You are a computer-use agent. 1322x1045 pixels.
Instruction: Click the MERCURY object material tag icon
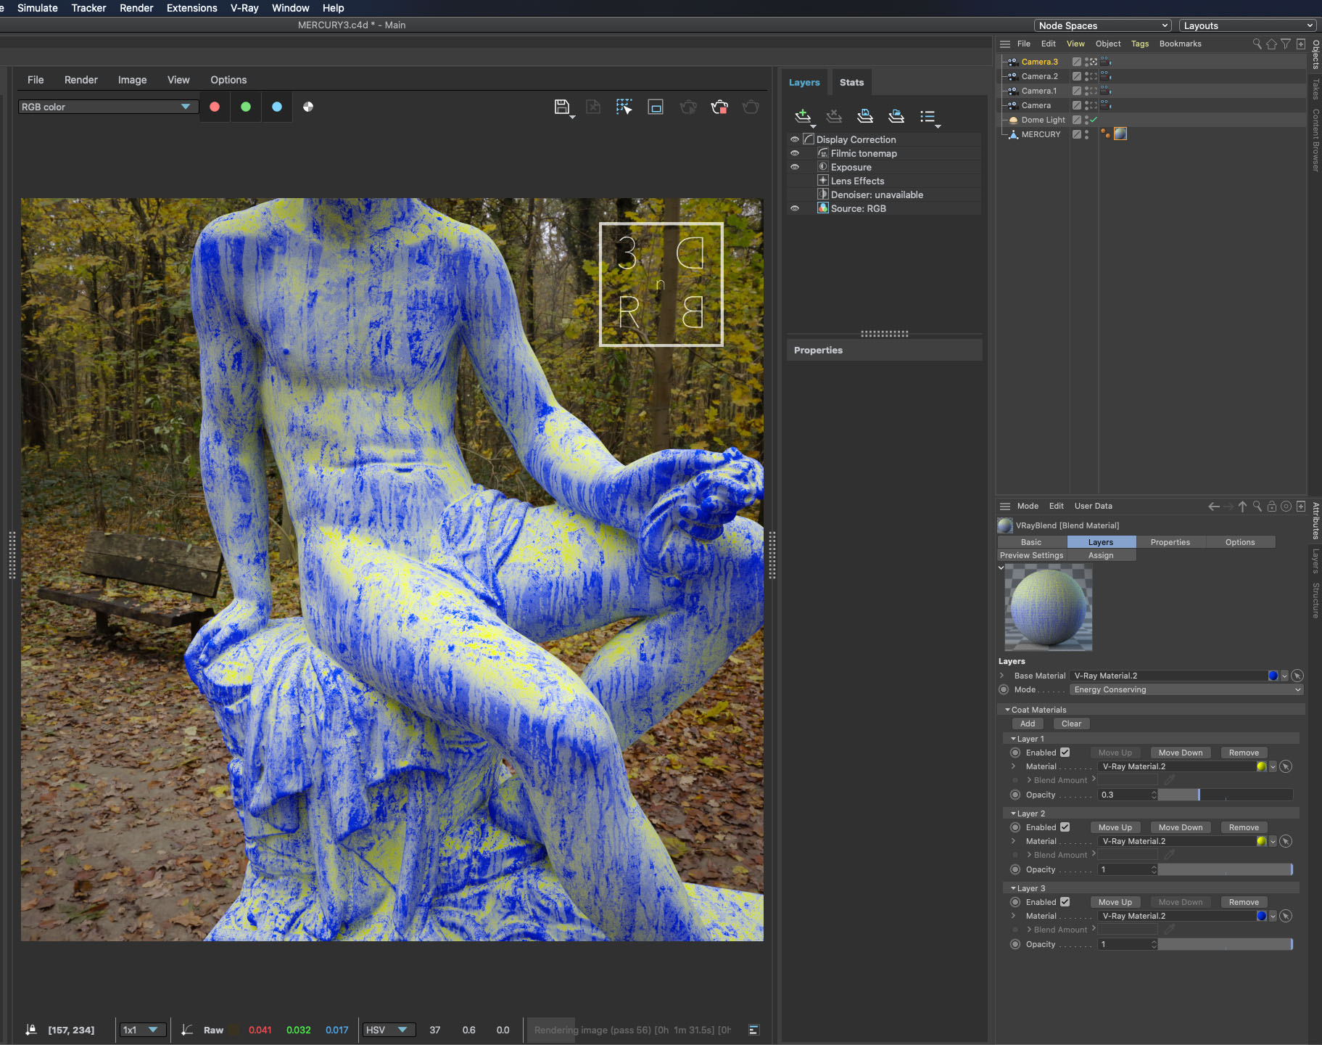coord(1120,134)
